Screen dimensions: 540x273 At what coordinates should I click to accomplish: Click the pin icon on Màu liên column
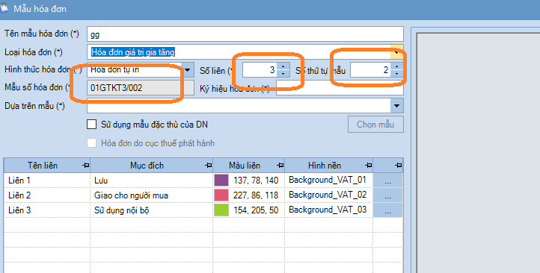280,166
